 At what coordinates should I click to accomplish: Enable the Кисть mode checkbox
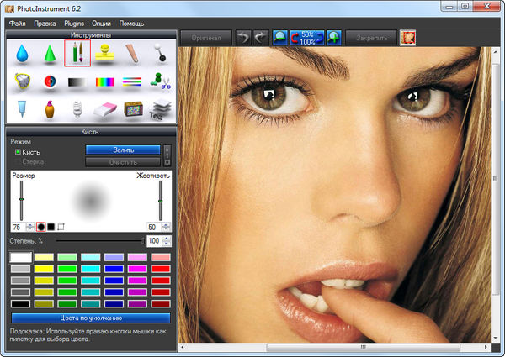click(19, 152)
